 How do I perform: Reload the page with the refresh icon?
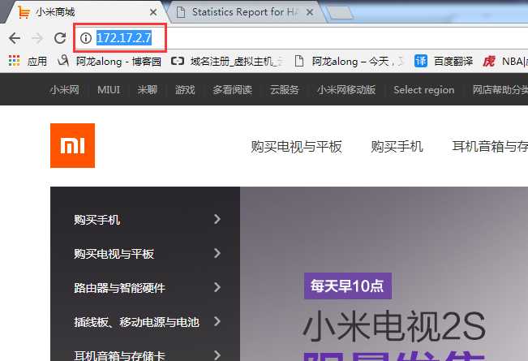pos(60,38)
